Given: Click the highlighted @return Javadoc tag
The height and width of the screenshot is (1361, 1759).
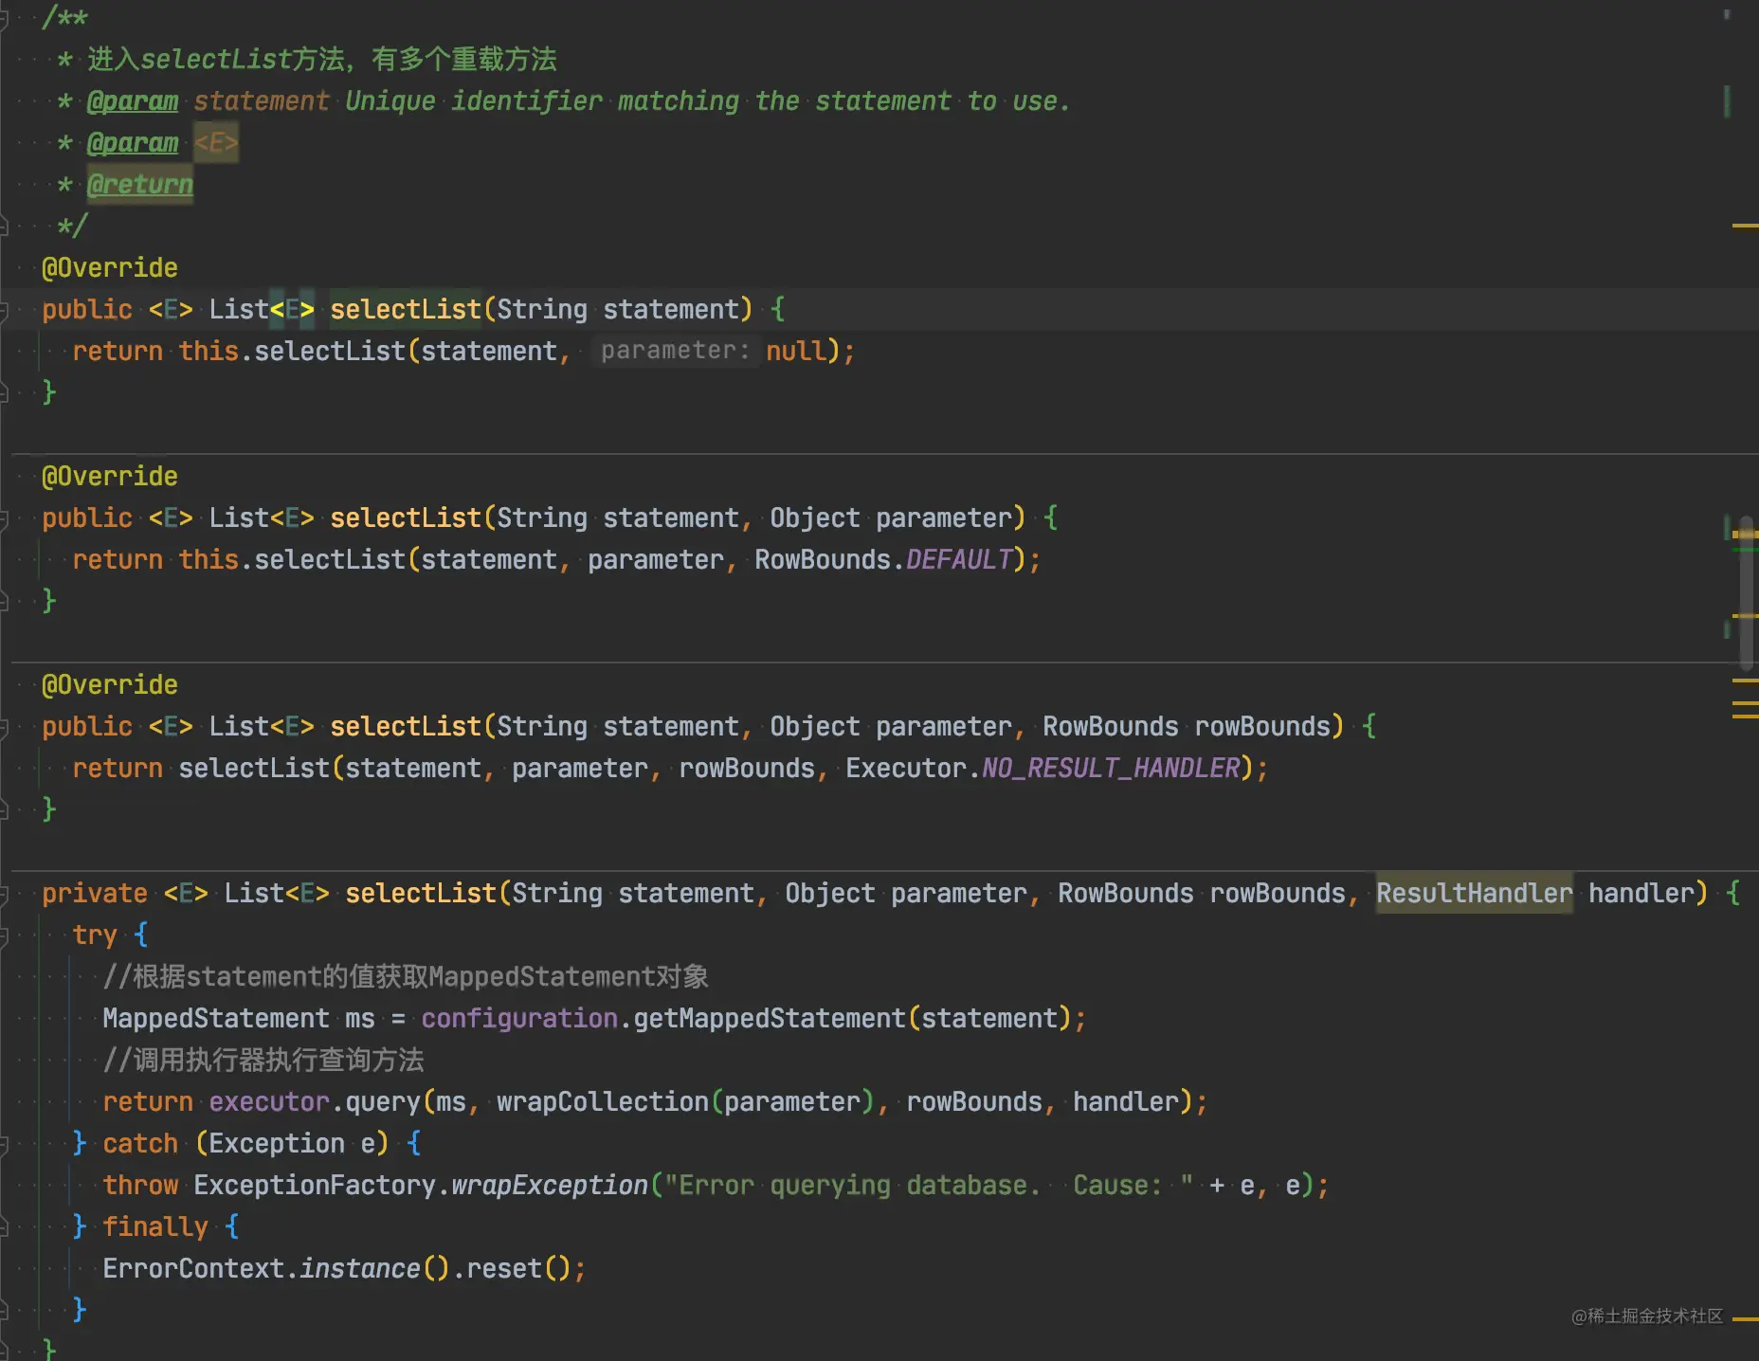Looking at the screenshot, I should (140, 185).
